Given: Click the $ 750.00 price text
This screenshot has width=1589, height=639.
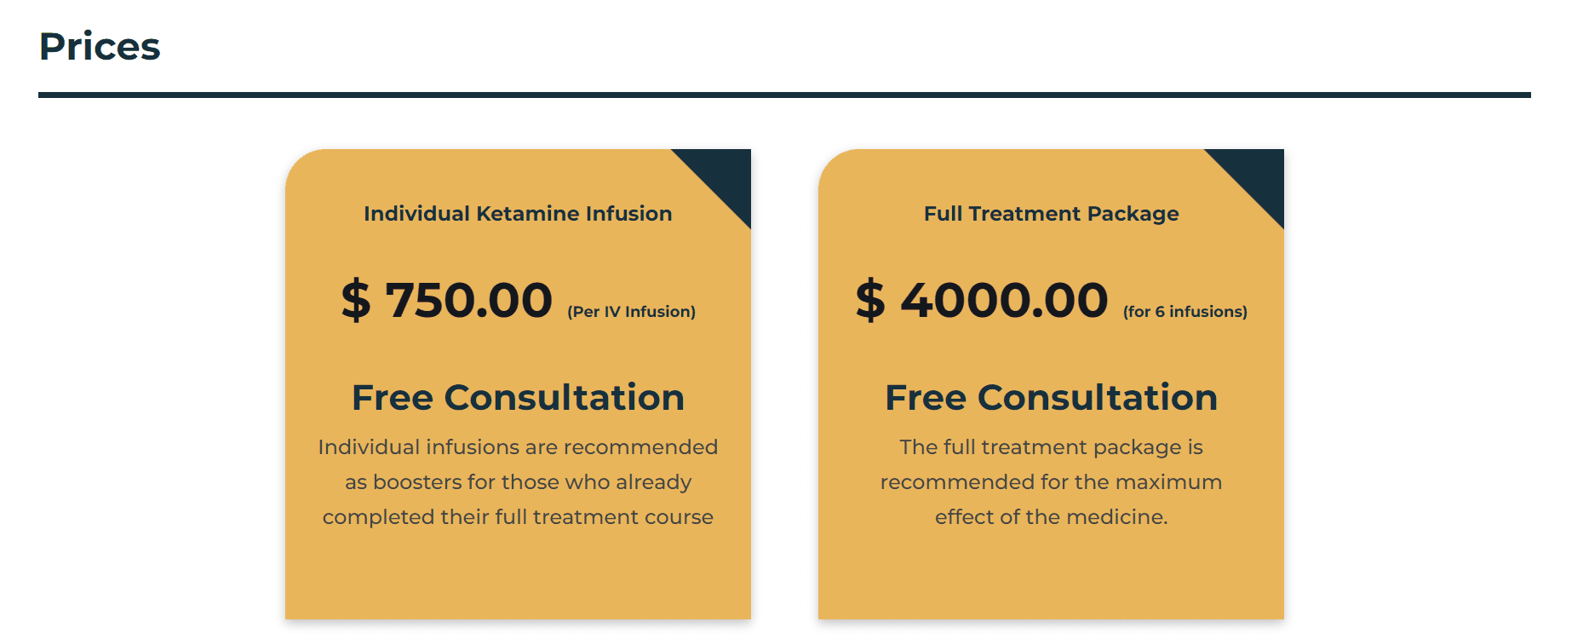Looking at the screenshot, I should (446, 300).
